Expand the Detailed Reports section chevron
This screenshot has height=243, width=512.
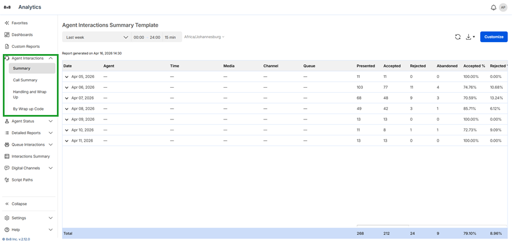click(51, 133)
